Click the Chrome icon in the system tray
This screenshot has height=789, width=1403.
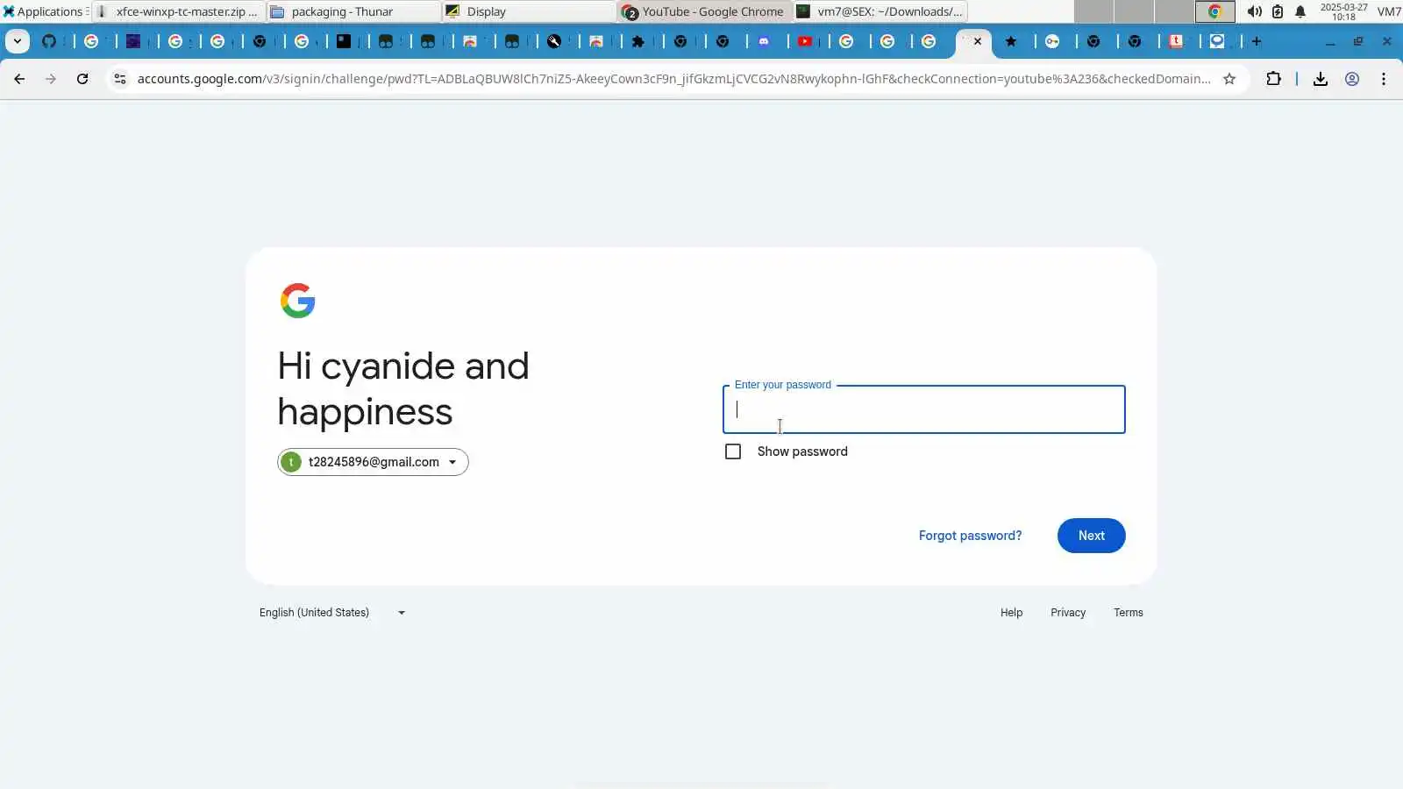(x=1214, y=11)
